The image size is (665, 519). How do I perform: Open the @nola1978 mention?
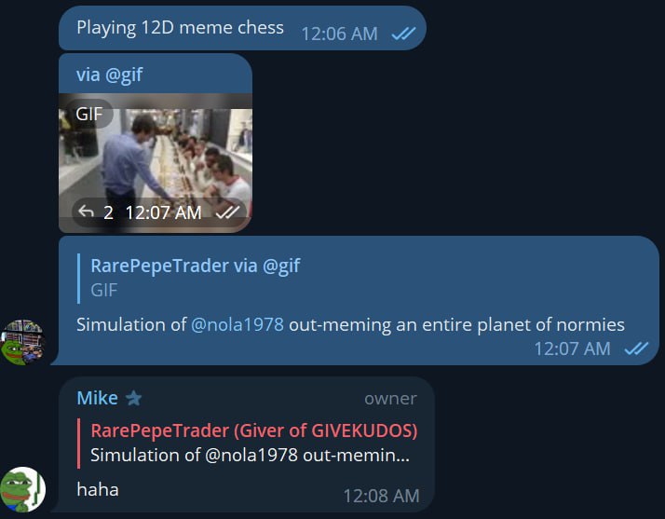[237, 324]
